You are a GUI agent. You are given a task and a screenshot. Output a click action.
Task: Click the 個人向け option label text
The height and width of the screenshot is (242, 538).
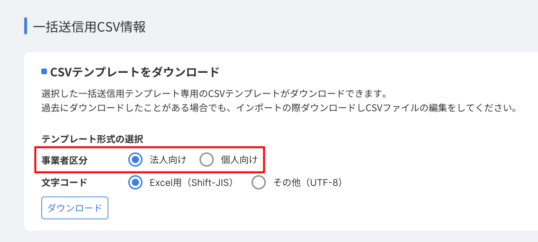coord(239,160)
